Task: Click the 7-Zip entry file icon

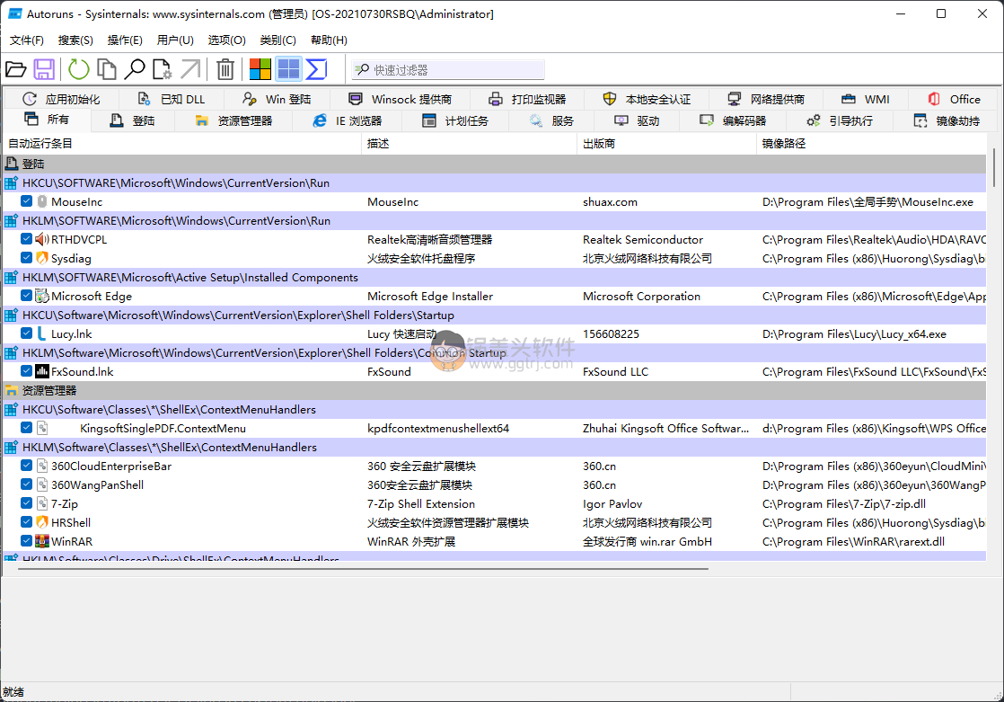Action: (x=42, y=504)
